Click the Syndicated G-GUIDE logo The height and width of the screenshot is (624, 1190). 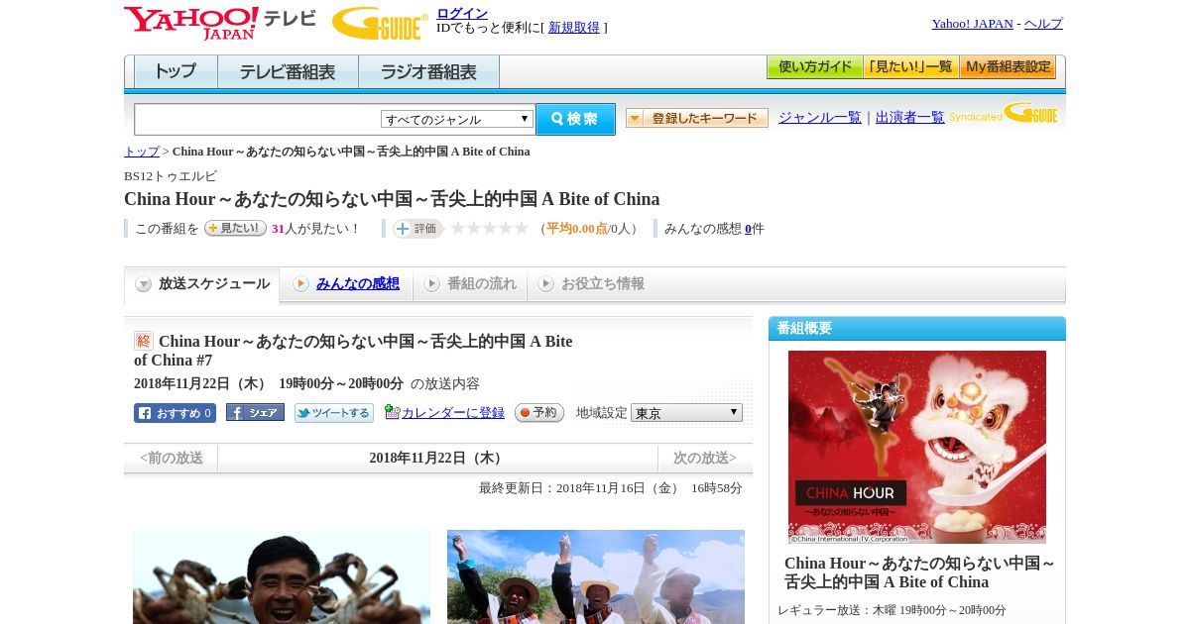pos(1004,115)
